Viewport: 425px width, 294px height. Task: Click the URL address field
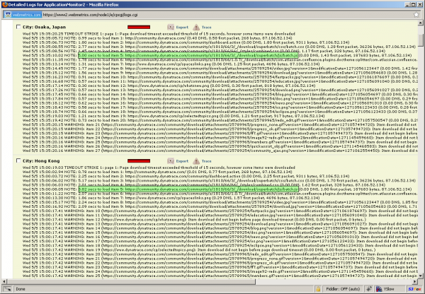point(227,15)
